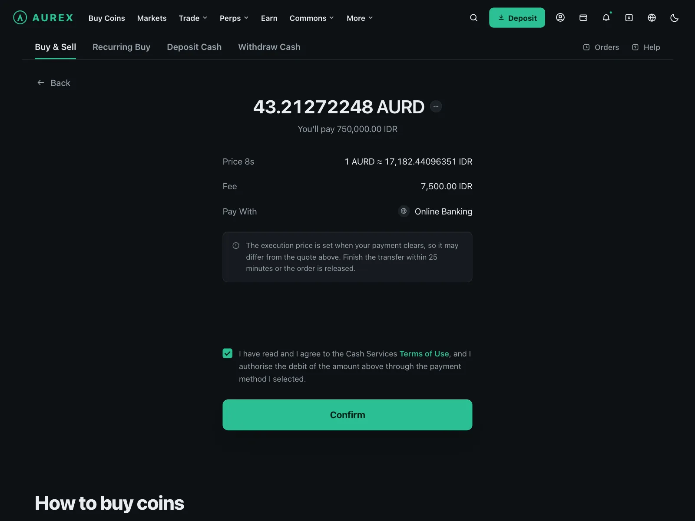The width and height of the screenshot is (695, 521).
Task: Open the search icon in header
Action: 473,18
